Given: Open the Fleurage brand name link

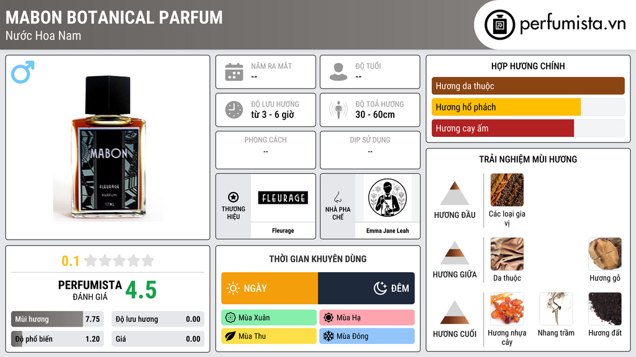Looking at the screenshot, I should click(283, 231).
